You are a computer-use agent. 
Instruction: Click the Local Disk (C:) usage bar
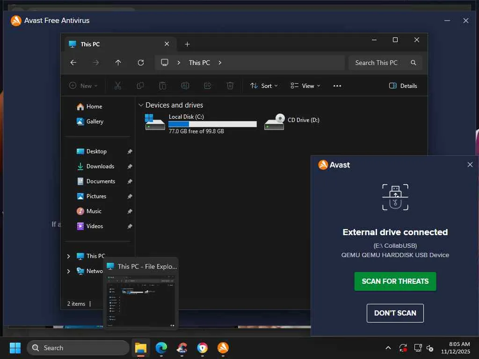(x=213, y=124)
